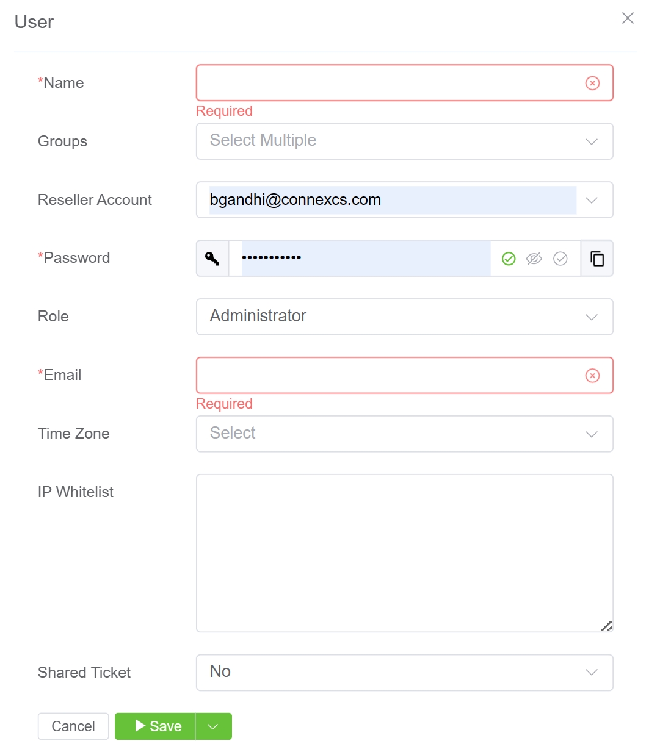Click the green checkmark in Password field

(509, 259)
